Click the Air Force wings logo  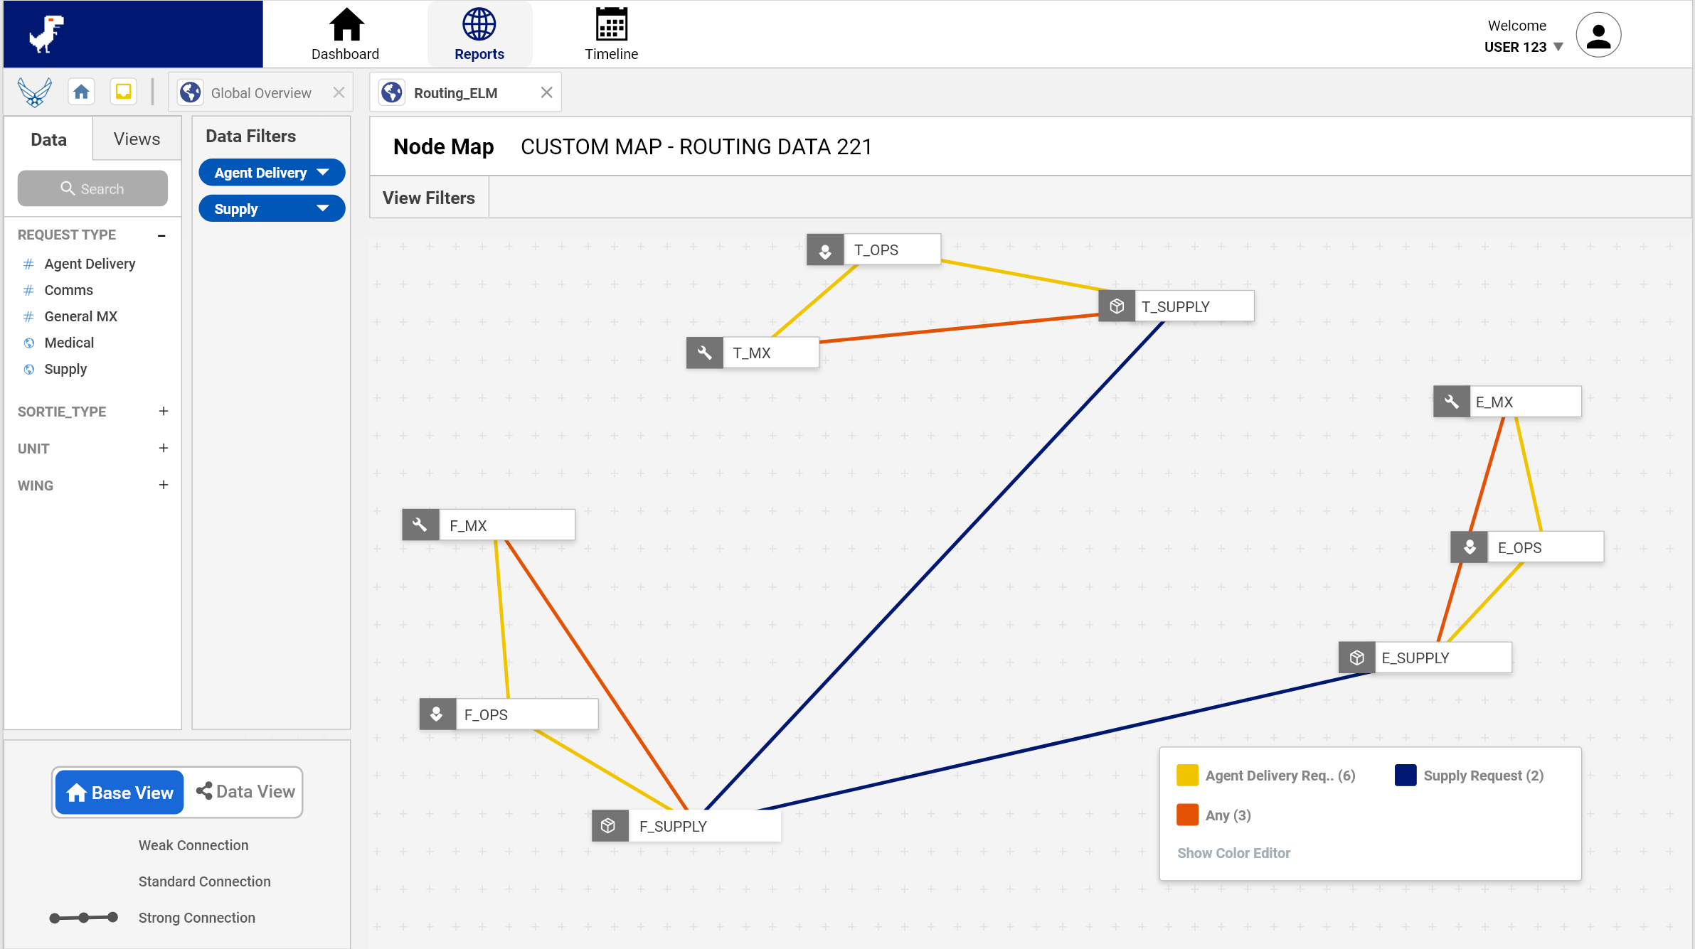(35, 92)
